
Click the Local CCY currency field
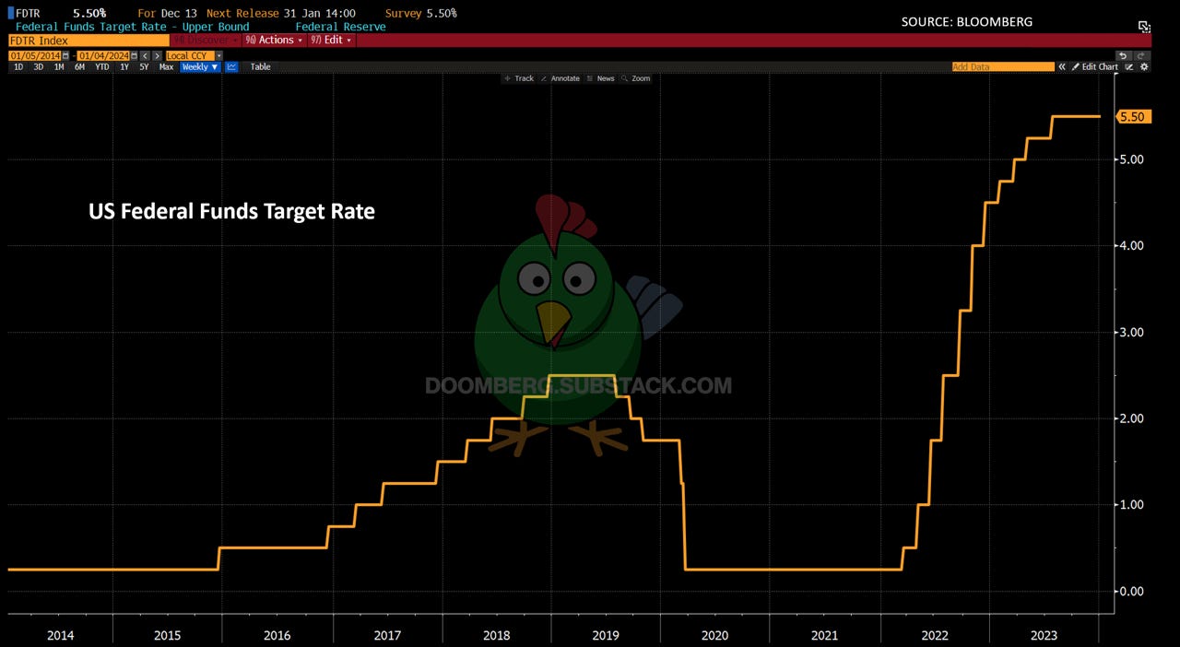(189, 55)
